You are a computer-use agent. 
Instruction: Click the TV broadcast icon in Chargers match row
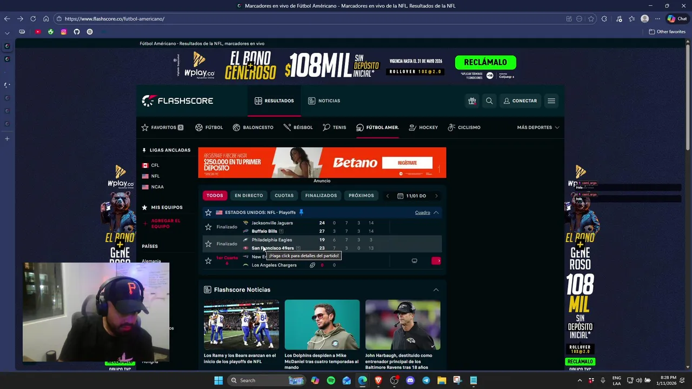tap(415, 261)
